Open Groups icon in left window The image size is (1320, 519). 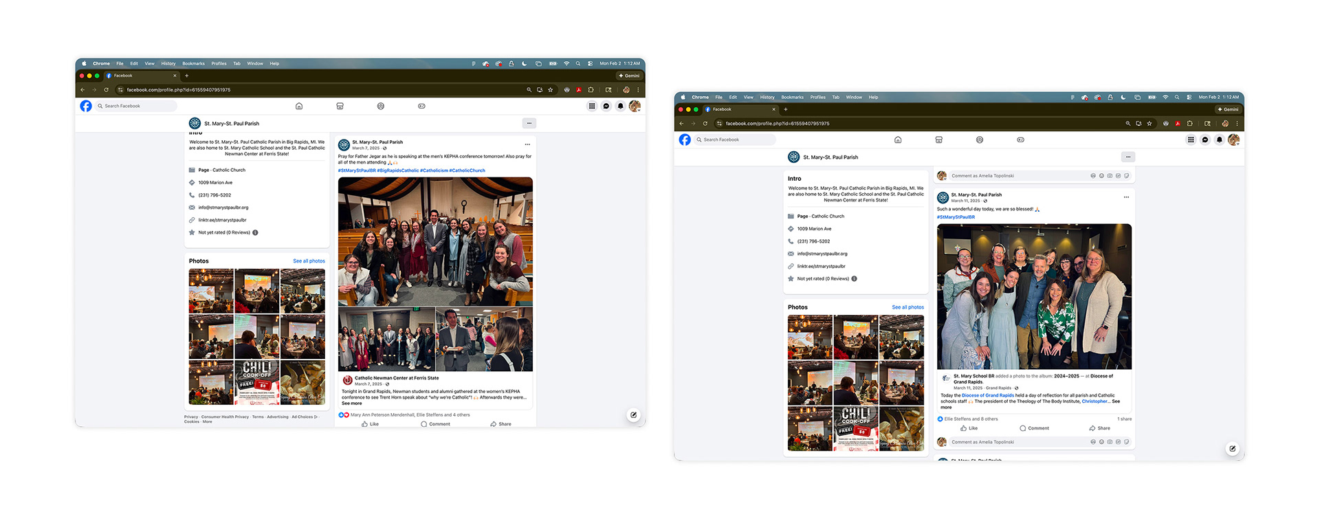[x=381, y=106]
